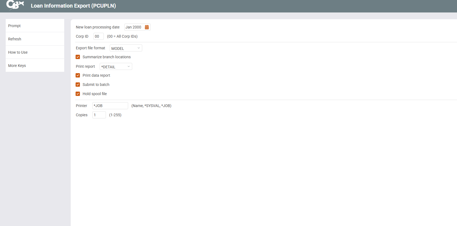Uncheck the Print data report checkbox
Image resolution: width=457 pixels, height=226 pixels.
(x=78, y=75)
